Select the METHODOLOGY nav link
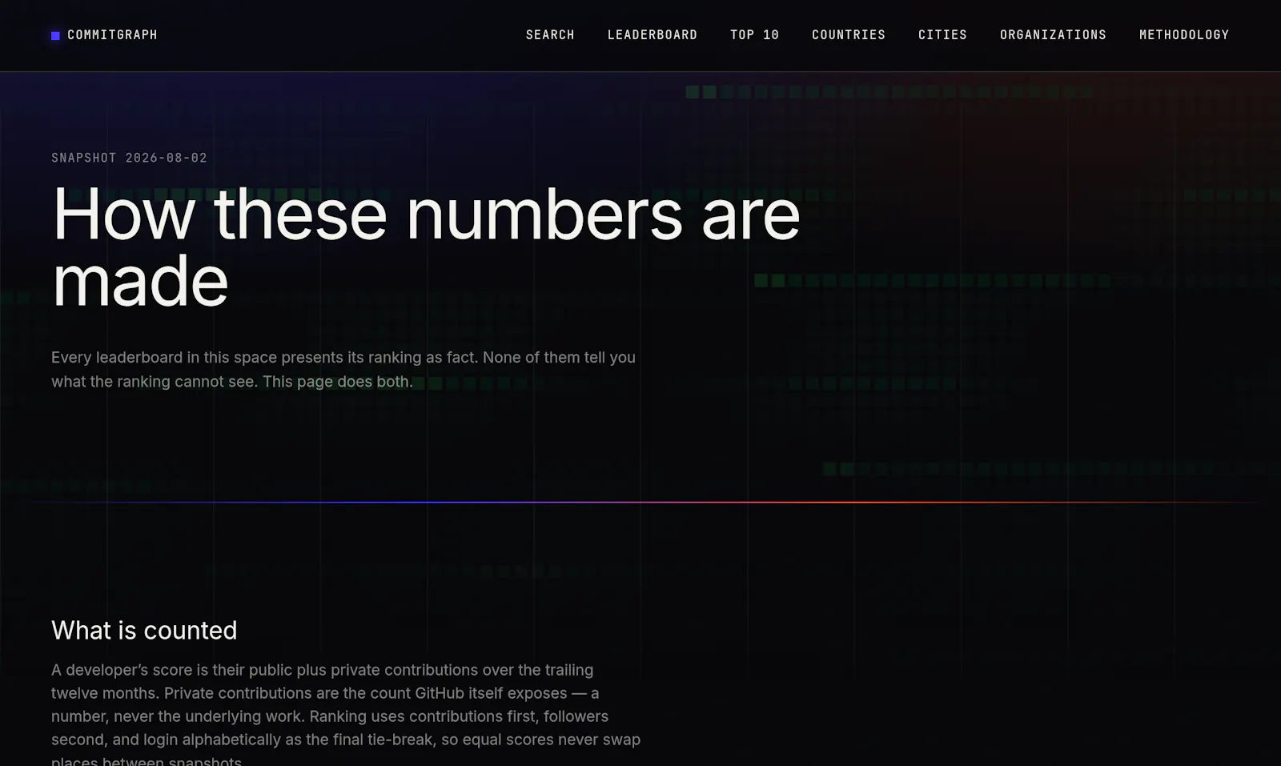1281x766 pixels. 1183,35
